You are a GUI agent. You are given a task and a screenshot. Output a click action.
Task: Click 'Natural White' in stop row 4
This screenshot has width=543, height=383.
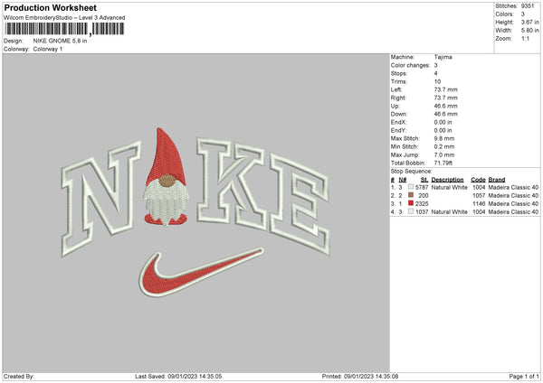pyautogui.click(x=450, y=212)
